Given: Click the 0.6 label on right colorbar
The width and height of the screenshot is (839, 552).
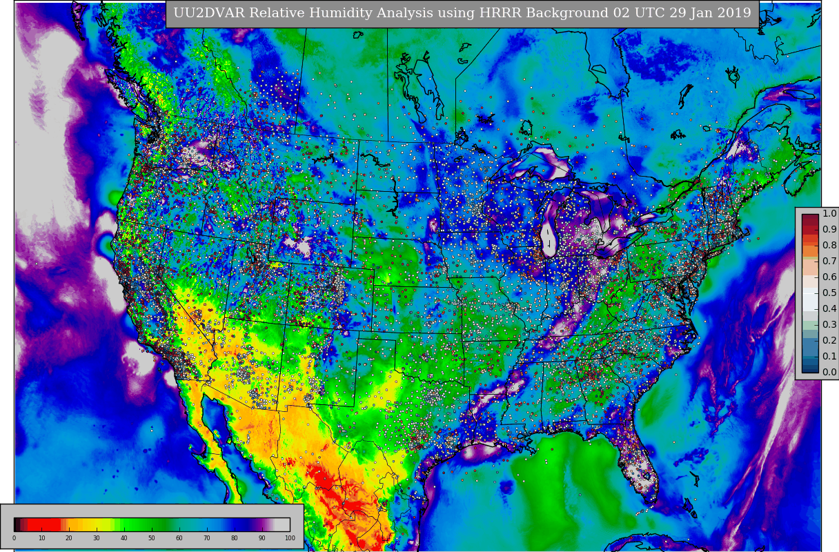Looking at the screenshot, I should coord(829,277).
